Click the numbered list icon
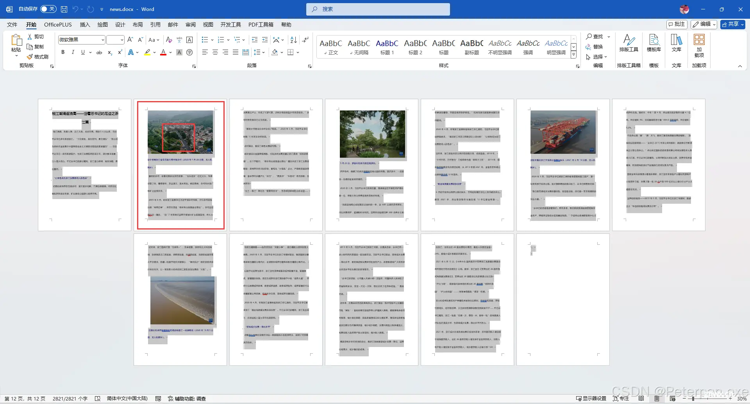This screenshot has height=404, width=750. pos(221,40)
